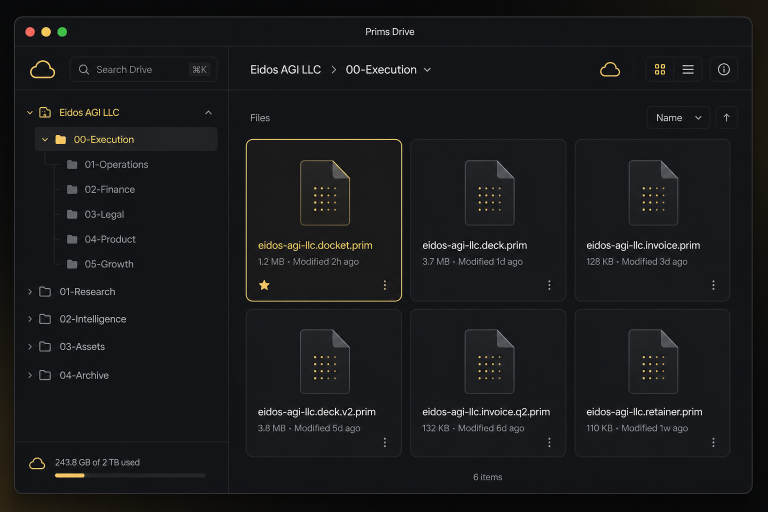768x512 pixels.
Task: Click the 00-Execution folder icon in sidebar
Action: (x=60, y=139)
